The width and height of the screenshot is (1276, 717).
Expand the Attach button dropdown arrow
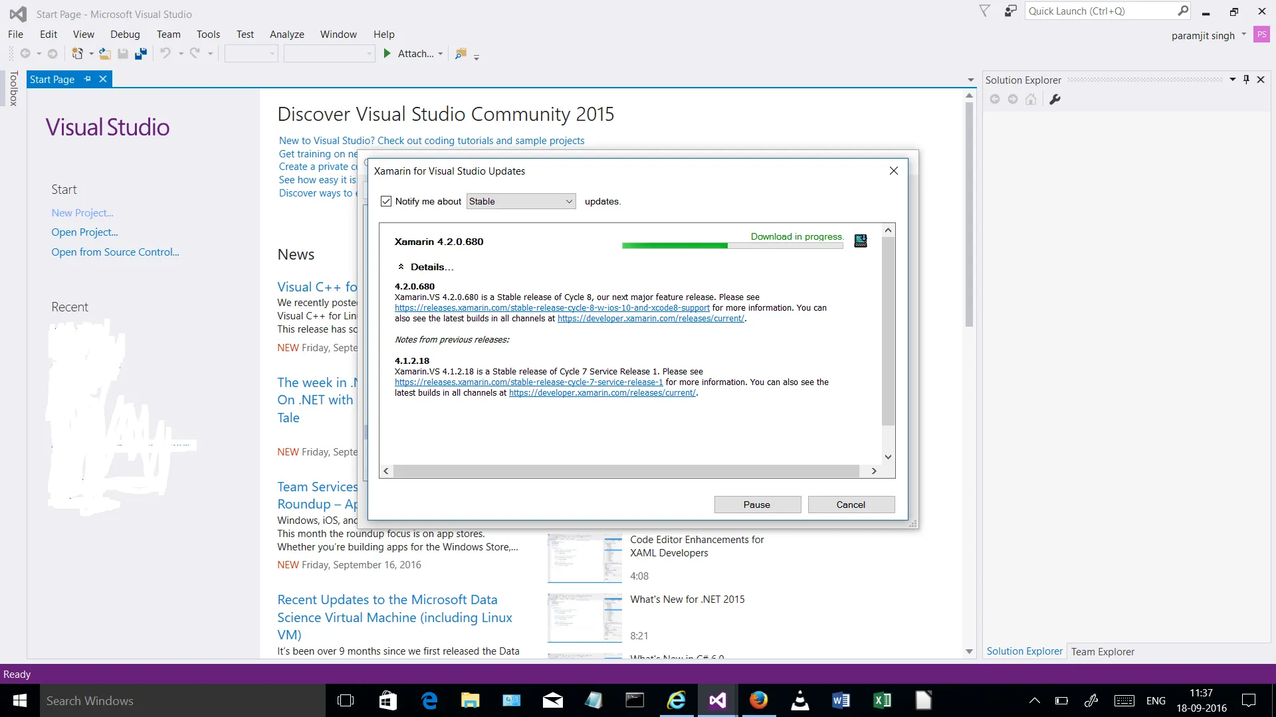click(x=441, y=54)
